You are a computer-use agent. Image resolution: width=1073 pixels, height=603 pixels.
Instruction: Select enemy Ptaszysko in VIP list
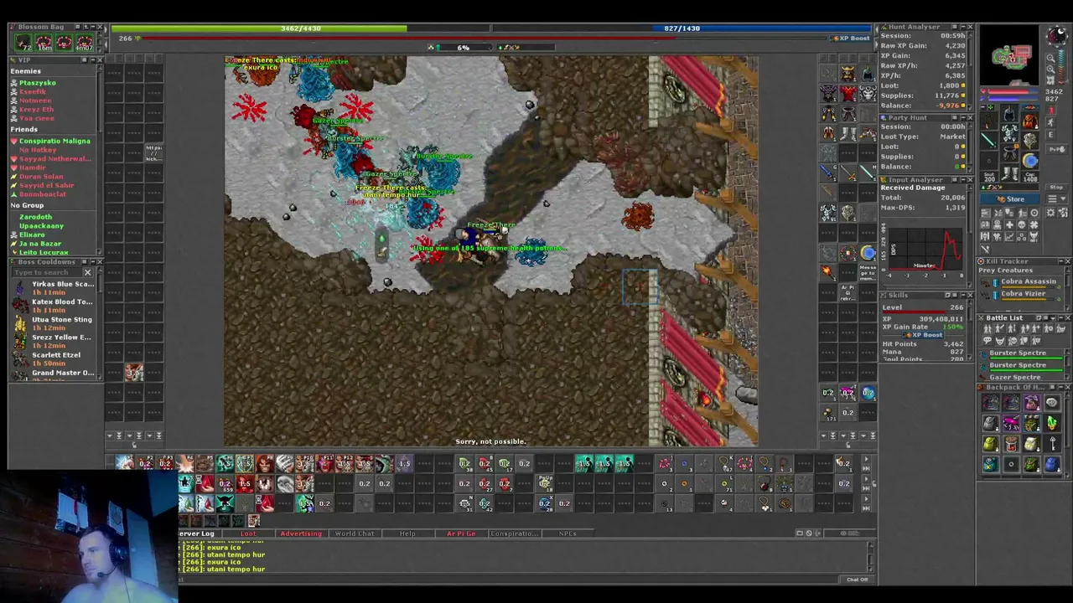tap(38, 83)
